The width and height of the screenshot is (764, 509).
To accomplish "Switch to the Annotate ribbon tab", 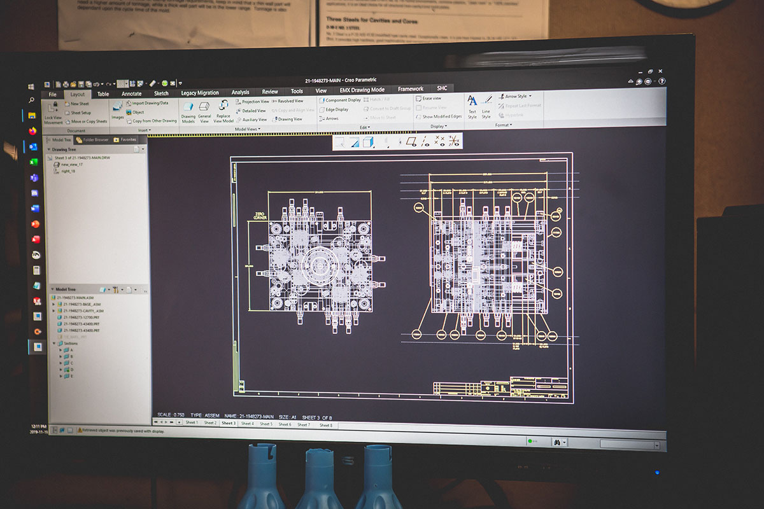I will pyautogui.click(x=132, y=94).
